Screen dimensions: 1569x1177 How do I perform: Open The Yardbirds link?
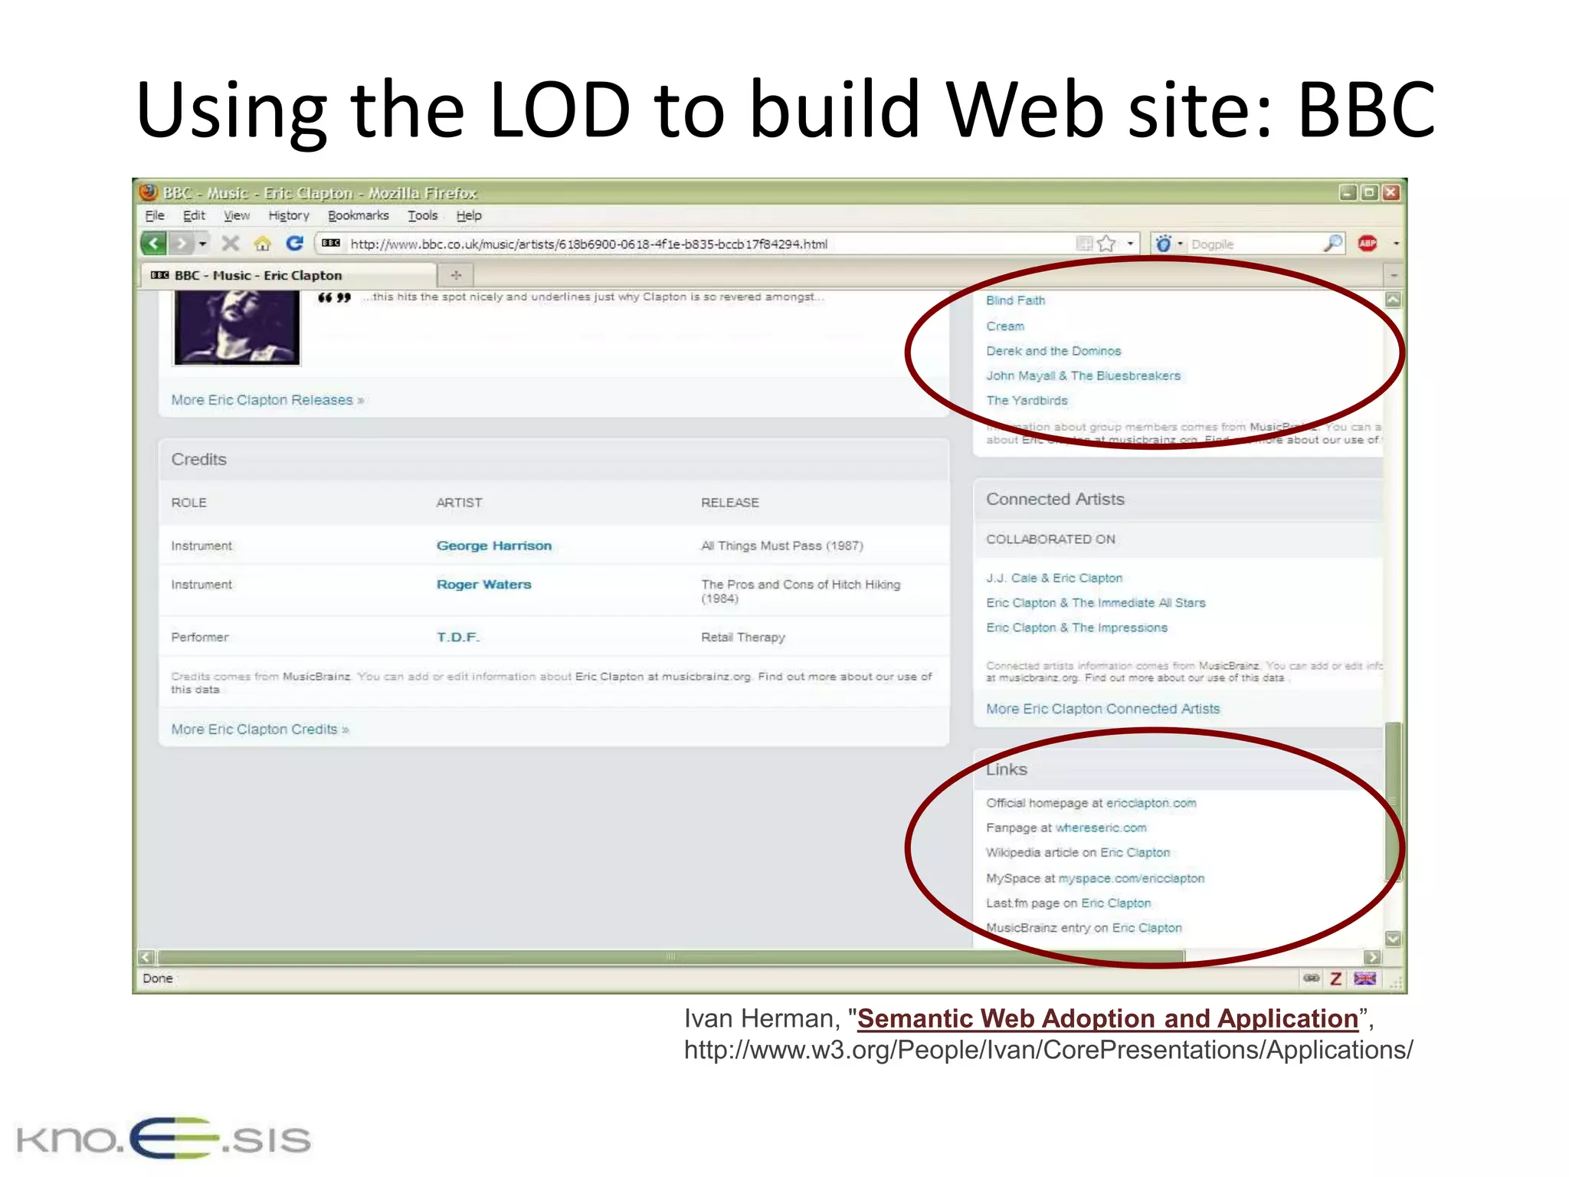1027,400
